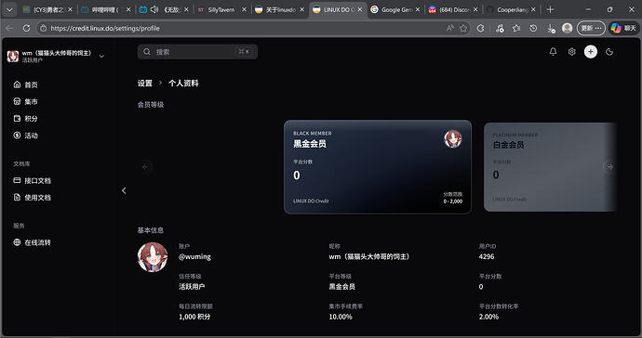Open the music note toolbar icon
642x338 pixels.
tap(500, 28)
